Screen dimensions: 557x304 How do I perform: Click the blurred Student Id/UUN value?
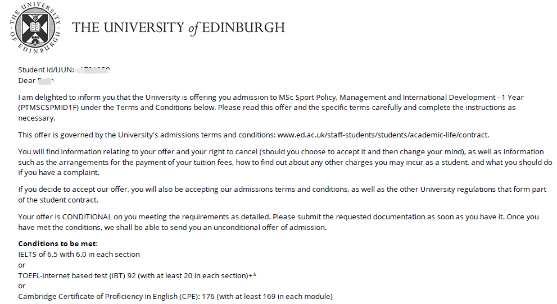coord(93,70)
